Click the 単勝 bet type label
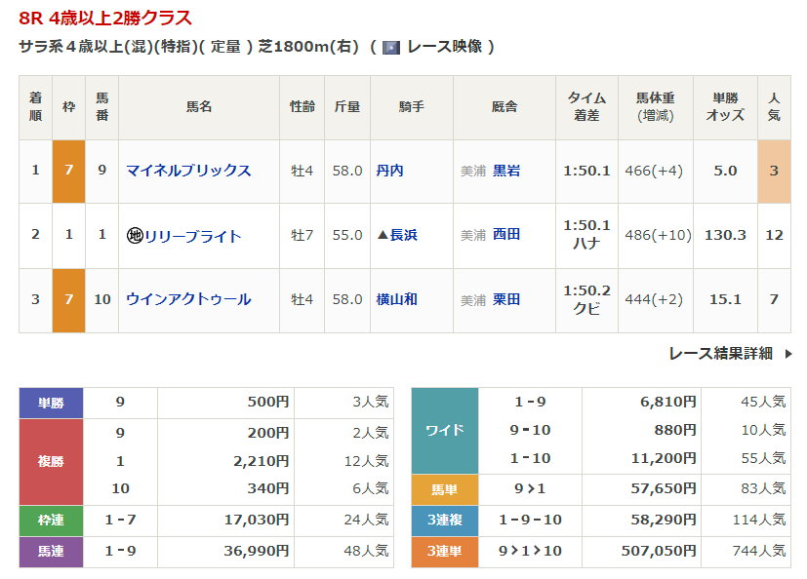Image resolution: width=807 pixels, height=579 pixels. [51, 403]
